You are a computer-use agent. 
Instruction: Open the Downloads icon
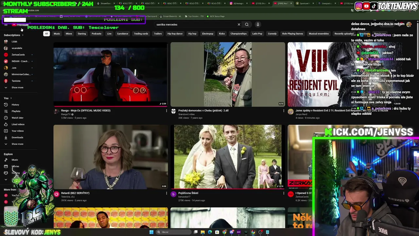click(6, 137)
